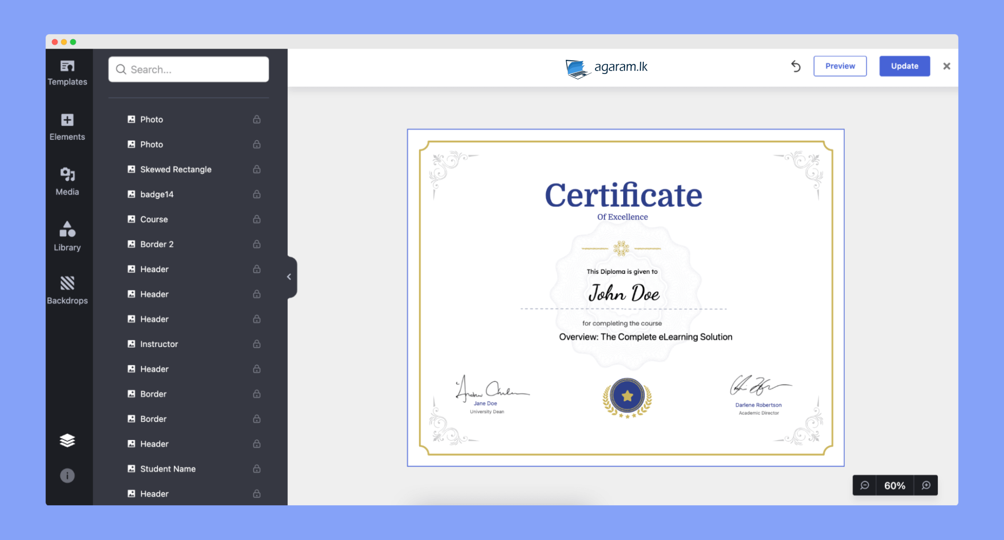Toggle lock on Skewed Rectangle layer
This screenshot has height=540, width=1004.
click(x=256, y=169)
